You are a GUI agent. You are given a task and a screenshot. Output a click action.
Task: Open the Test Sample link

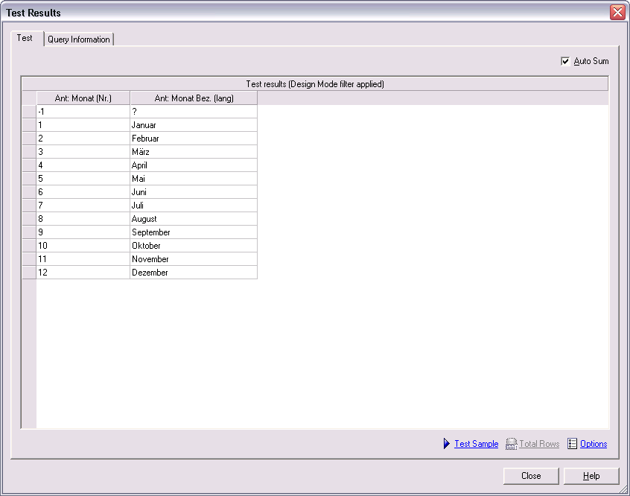click(x=476, y=444)
